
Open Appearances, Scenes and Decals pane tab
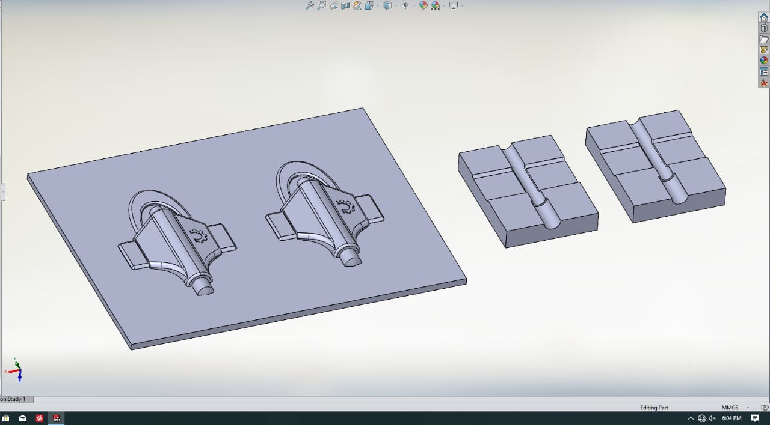(x=764, y=61)
